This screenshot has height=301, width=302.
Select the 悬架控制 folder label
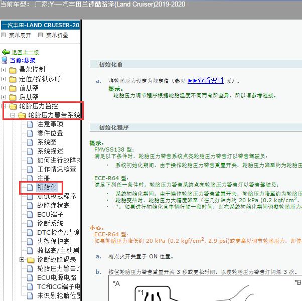32,70
